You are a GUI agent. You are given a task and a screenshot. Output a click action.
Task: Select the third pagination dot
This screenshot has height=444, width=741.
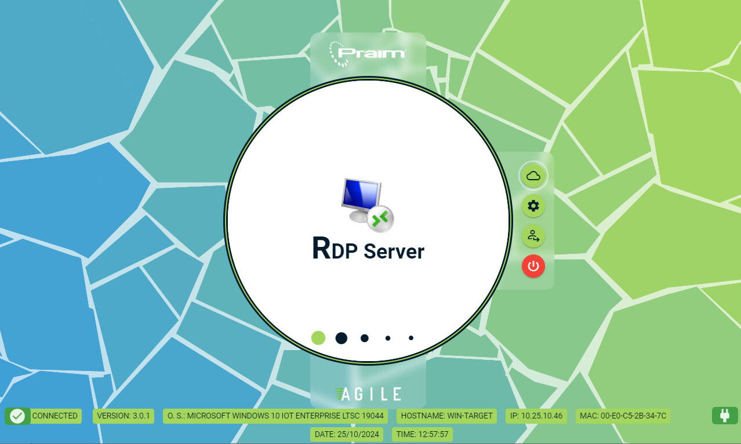coord(364,338)
